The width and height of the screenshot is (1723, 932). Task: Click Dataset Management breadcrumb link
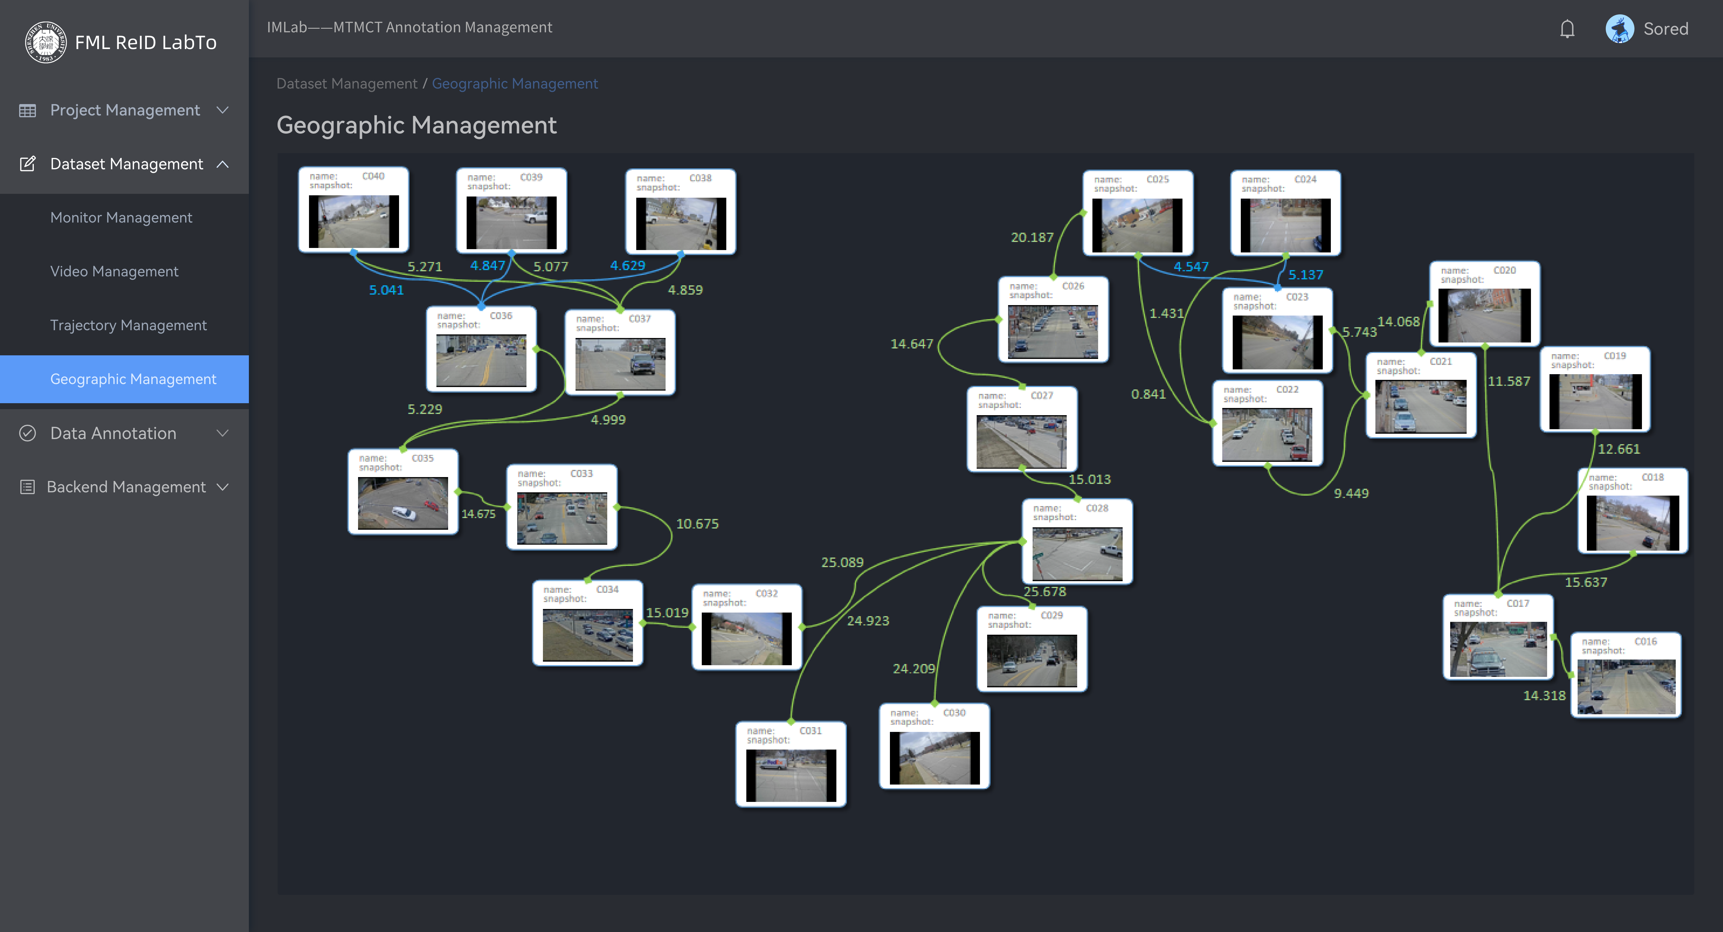point(346,83)
